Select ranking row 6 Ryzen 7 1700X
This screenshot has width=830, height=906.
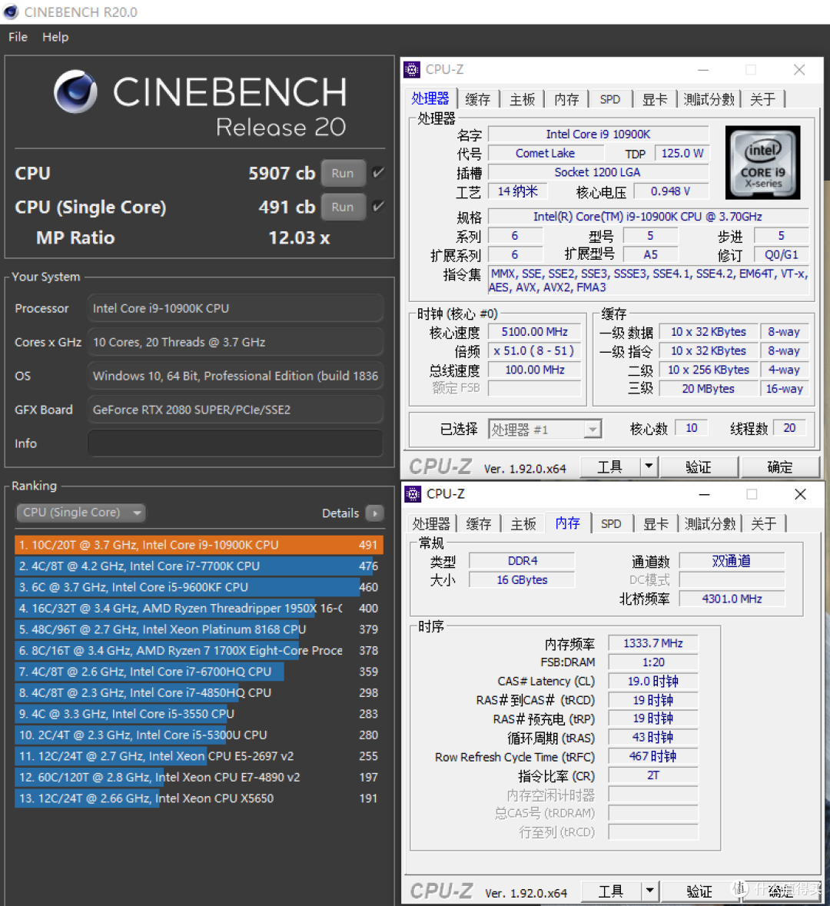coord(199,650)
